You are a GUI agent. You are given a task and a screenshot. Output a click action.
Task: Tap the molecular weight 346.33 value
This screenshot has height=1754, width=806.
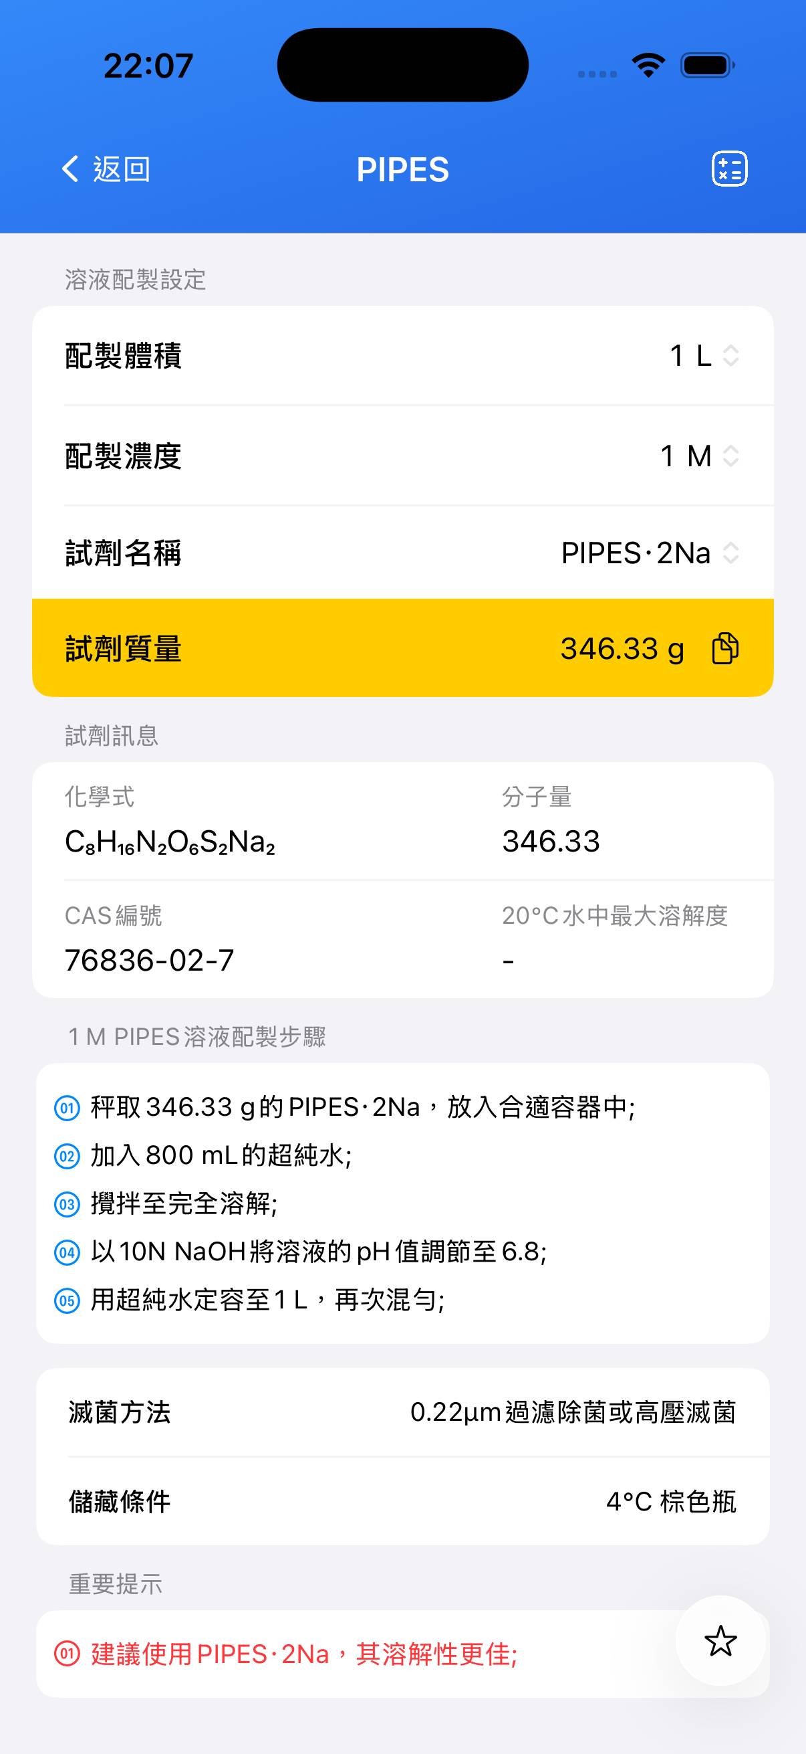point(551,842)
